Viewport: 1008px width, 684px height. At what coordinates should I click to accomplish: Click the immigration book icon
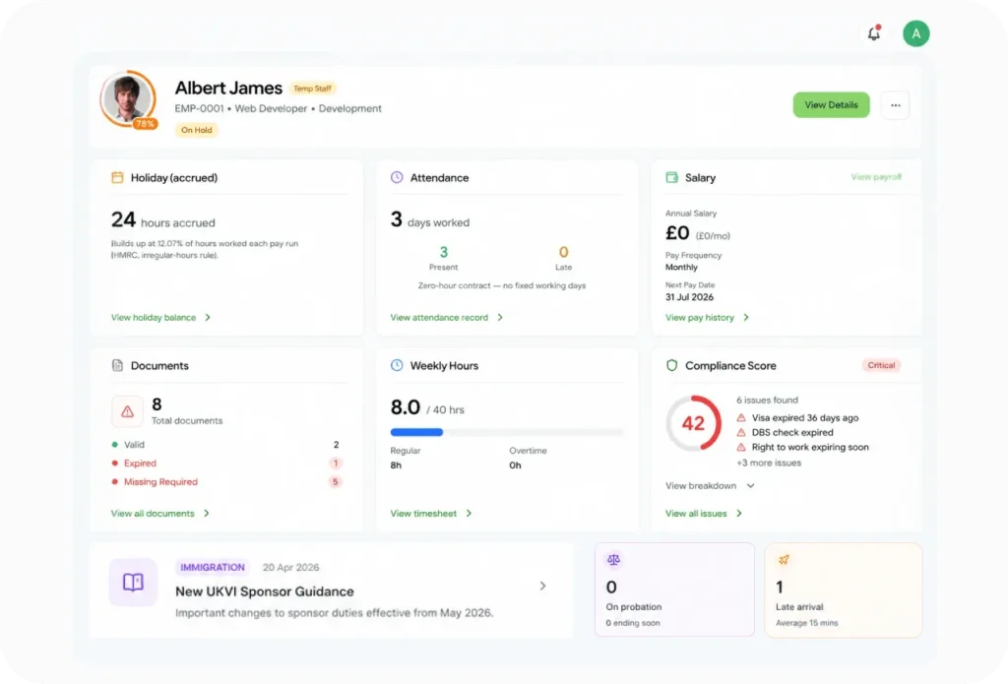[x=133, y=582]
